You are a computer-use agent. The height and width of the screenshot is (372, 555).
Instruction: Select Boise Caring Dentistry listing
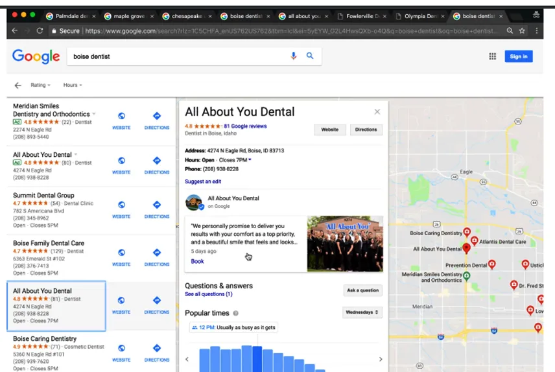[x=56, y=353]
